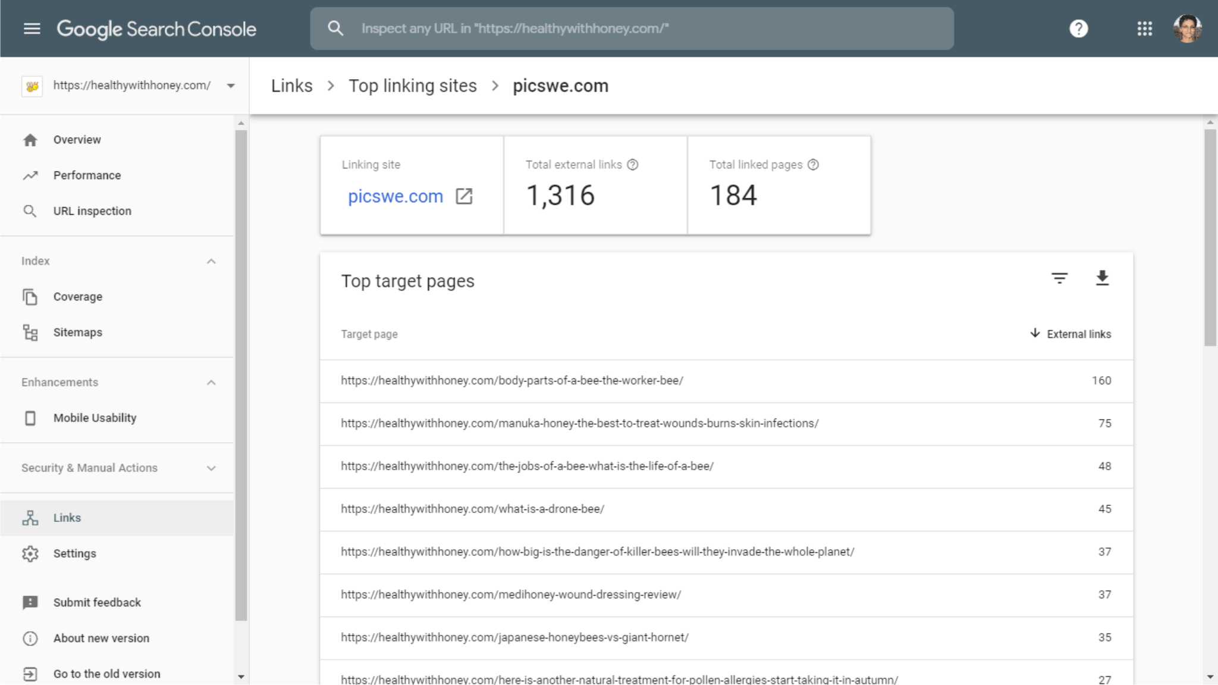Click the 160 external links count
Screen dimensions: 1218x685
coord(1101,381)
